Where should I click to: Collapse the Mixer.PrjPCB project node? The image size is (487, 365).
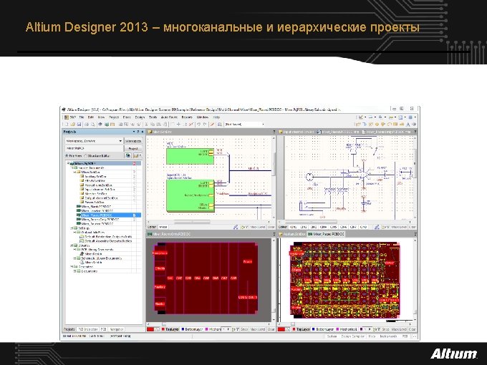68,163
